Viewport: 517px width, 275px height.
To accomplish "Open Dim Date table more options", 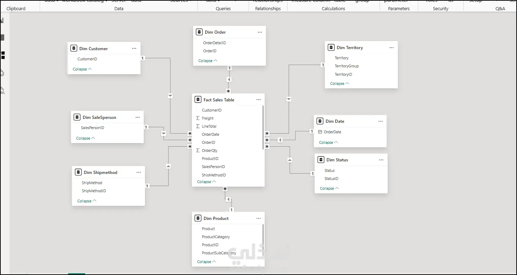I will tap(380, 121).
